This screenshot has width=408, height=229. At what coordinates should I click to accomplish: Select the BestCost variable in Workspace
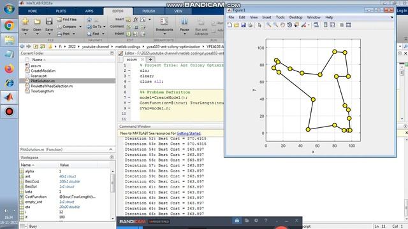[x=32, y=181]
